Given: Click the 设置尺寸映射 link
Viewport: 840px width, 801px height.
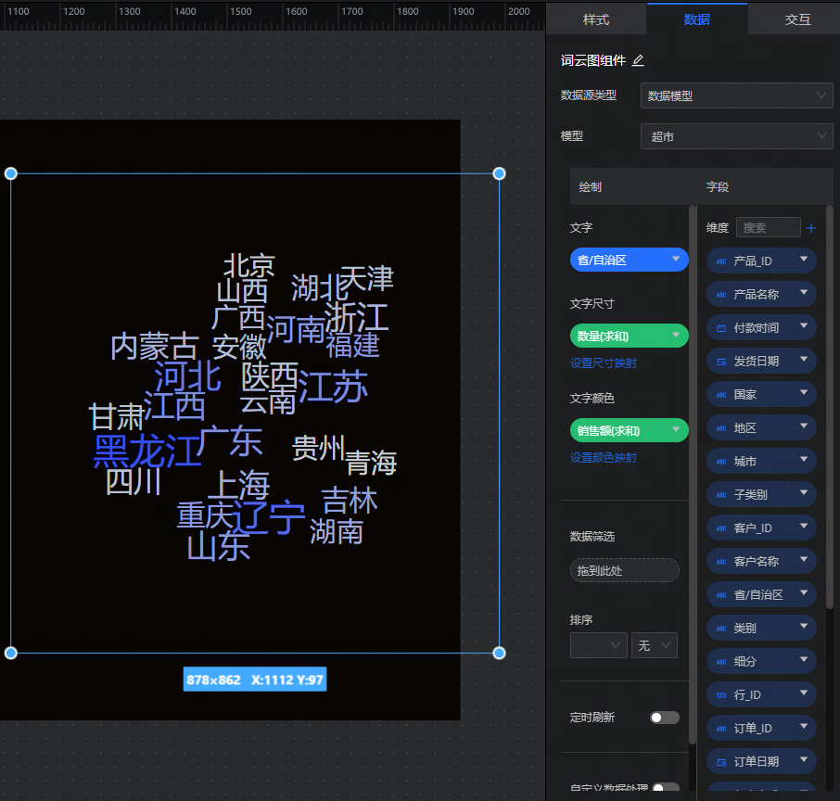Looking at the screenshot, I should pyautogui.click(x=603, y=363).
